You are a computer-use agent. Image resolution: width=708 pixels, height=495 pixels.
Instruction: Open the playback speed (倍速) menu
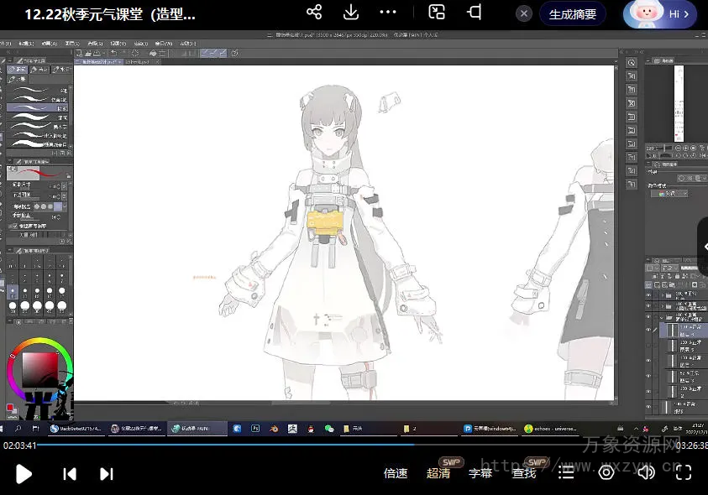[x=396, y=473]
